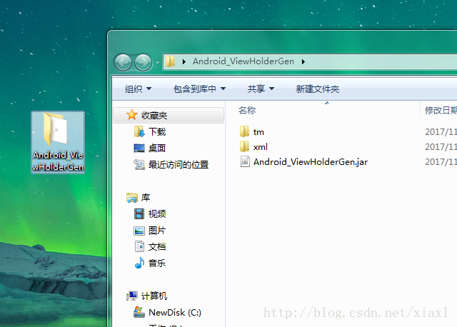Select the Android_ViewHolderGen.jar file name
The width and height of the screenshot is (457, 327).
[311, 162]
